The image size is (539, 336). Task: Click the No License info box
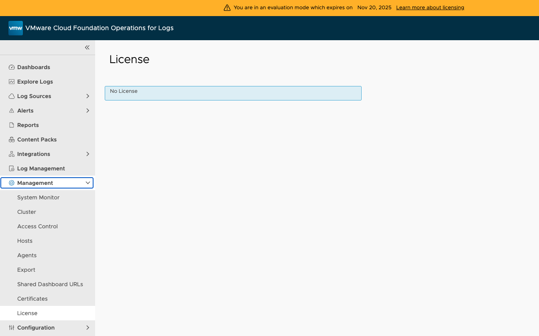pyautogui.click(x=233, y=93)
